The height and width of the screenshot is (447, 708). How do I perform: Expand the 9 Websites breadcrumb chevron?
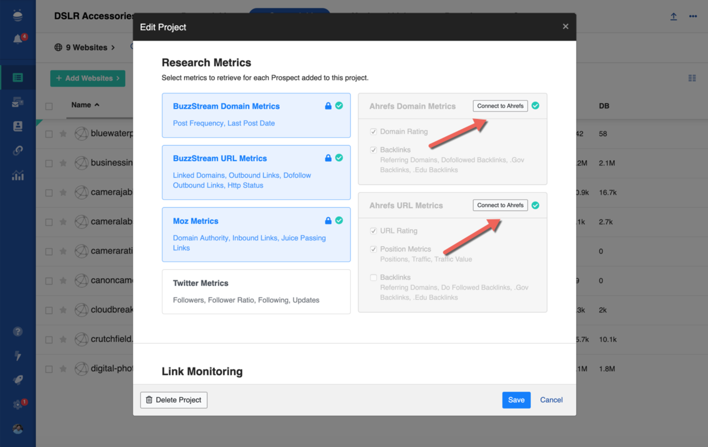113,48
